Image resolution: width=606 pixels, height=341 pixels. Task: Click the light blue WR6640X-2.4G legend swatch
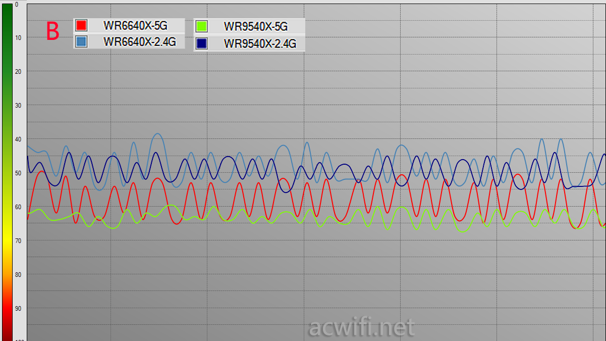pyautogui.click(x=81, y=41)
